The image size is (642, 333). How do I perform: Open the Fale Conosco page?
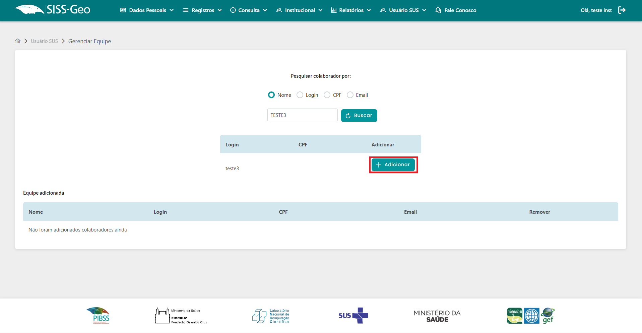456,10
